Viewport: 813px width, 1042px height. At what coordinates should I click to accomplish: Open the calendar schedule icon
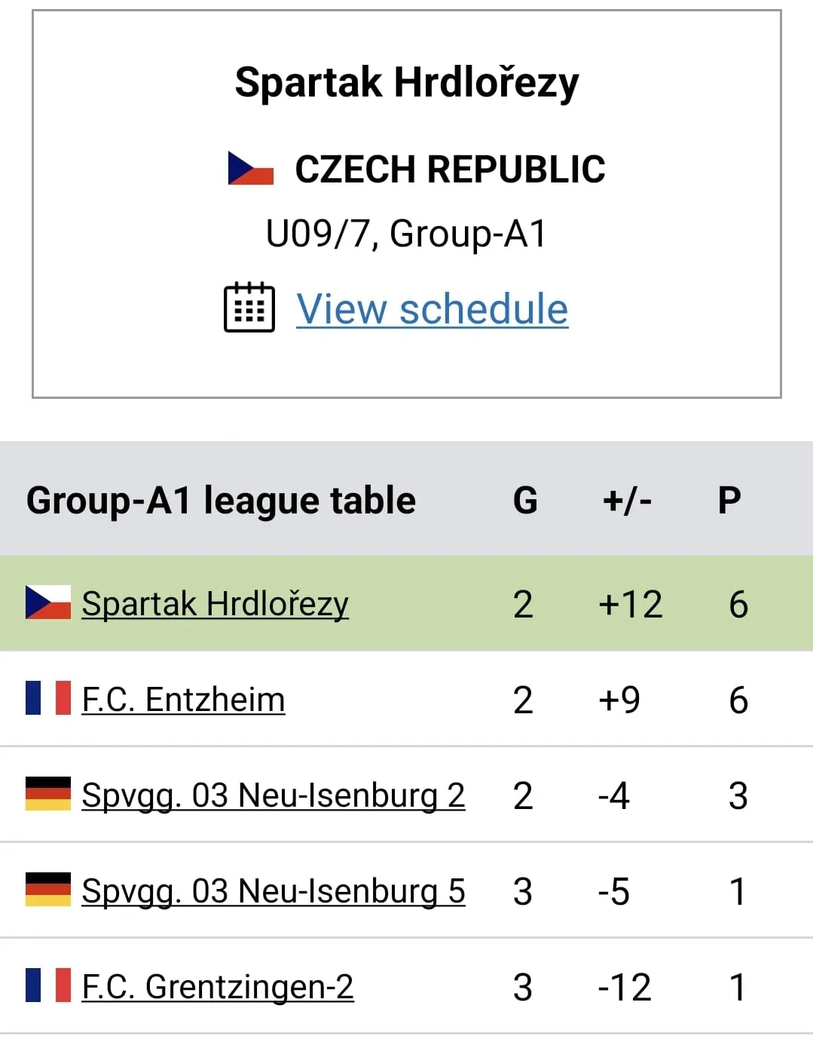point(249,307)
